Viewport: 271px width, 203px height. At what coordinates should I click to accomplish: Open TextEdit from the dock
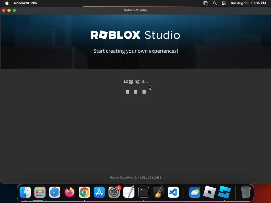point(129,192)
